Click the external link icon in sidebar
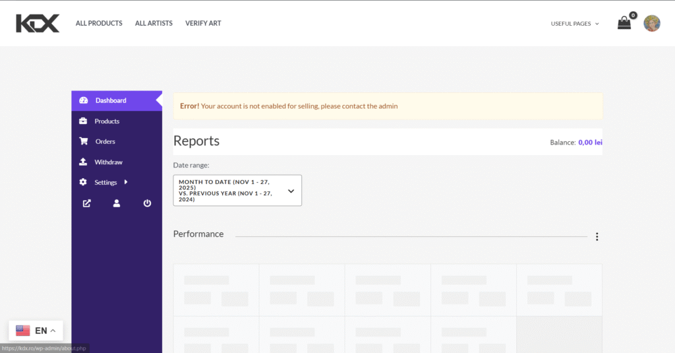 pyautogui.click(x=86, y=203)
